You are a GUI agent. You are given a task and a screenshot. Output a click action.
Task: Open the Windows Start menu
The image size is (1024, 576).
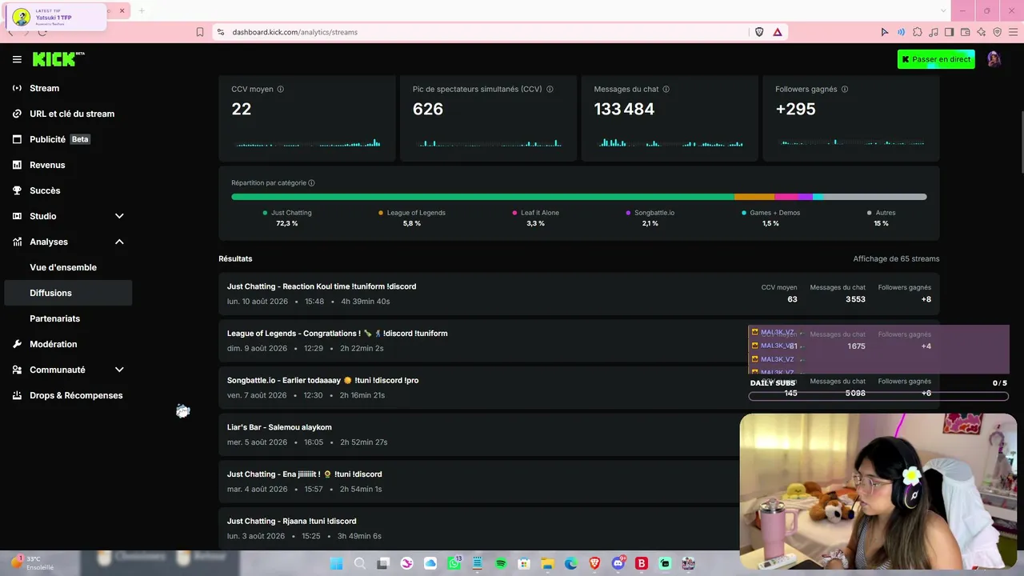(x=337, y=563)
